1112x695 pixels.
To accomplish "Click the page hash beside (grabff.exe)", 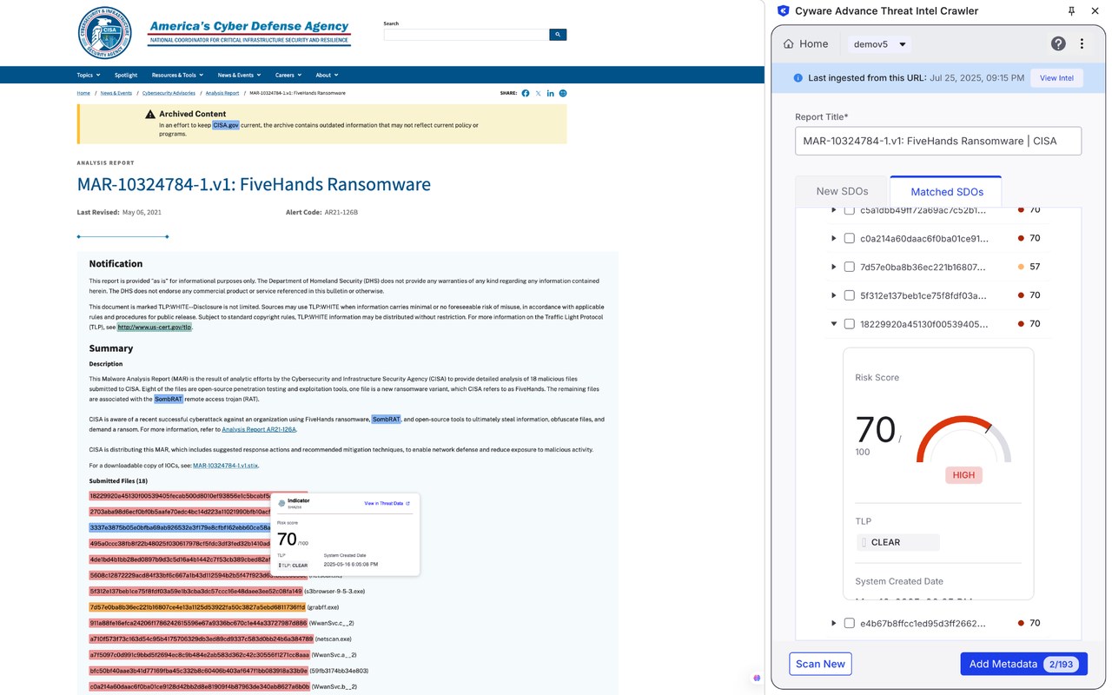I will click(x=197, y=607).
